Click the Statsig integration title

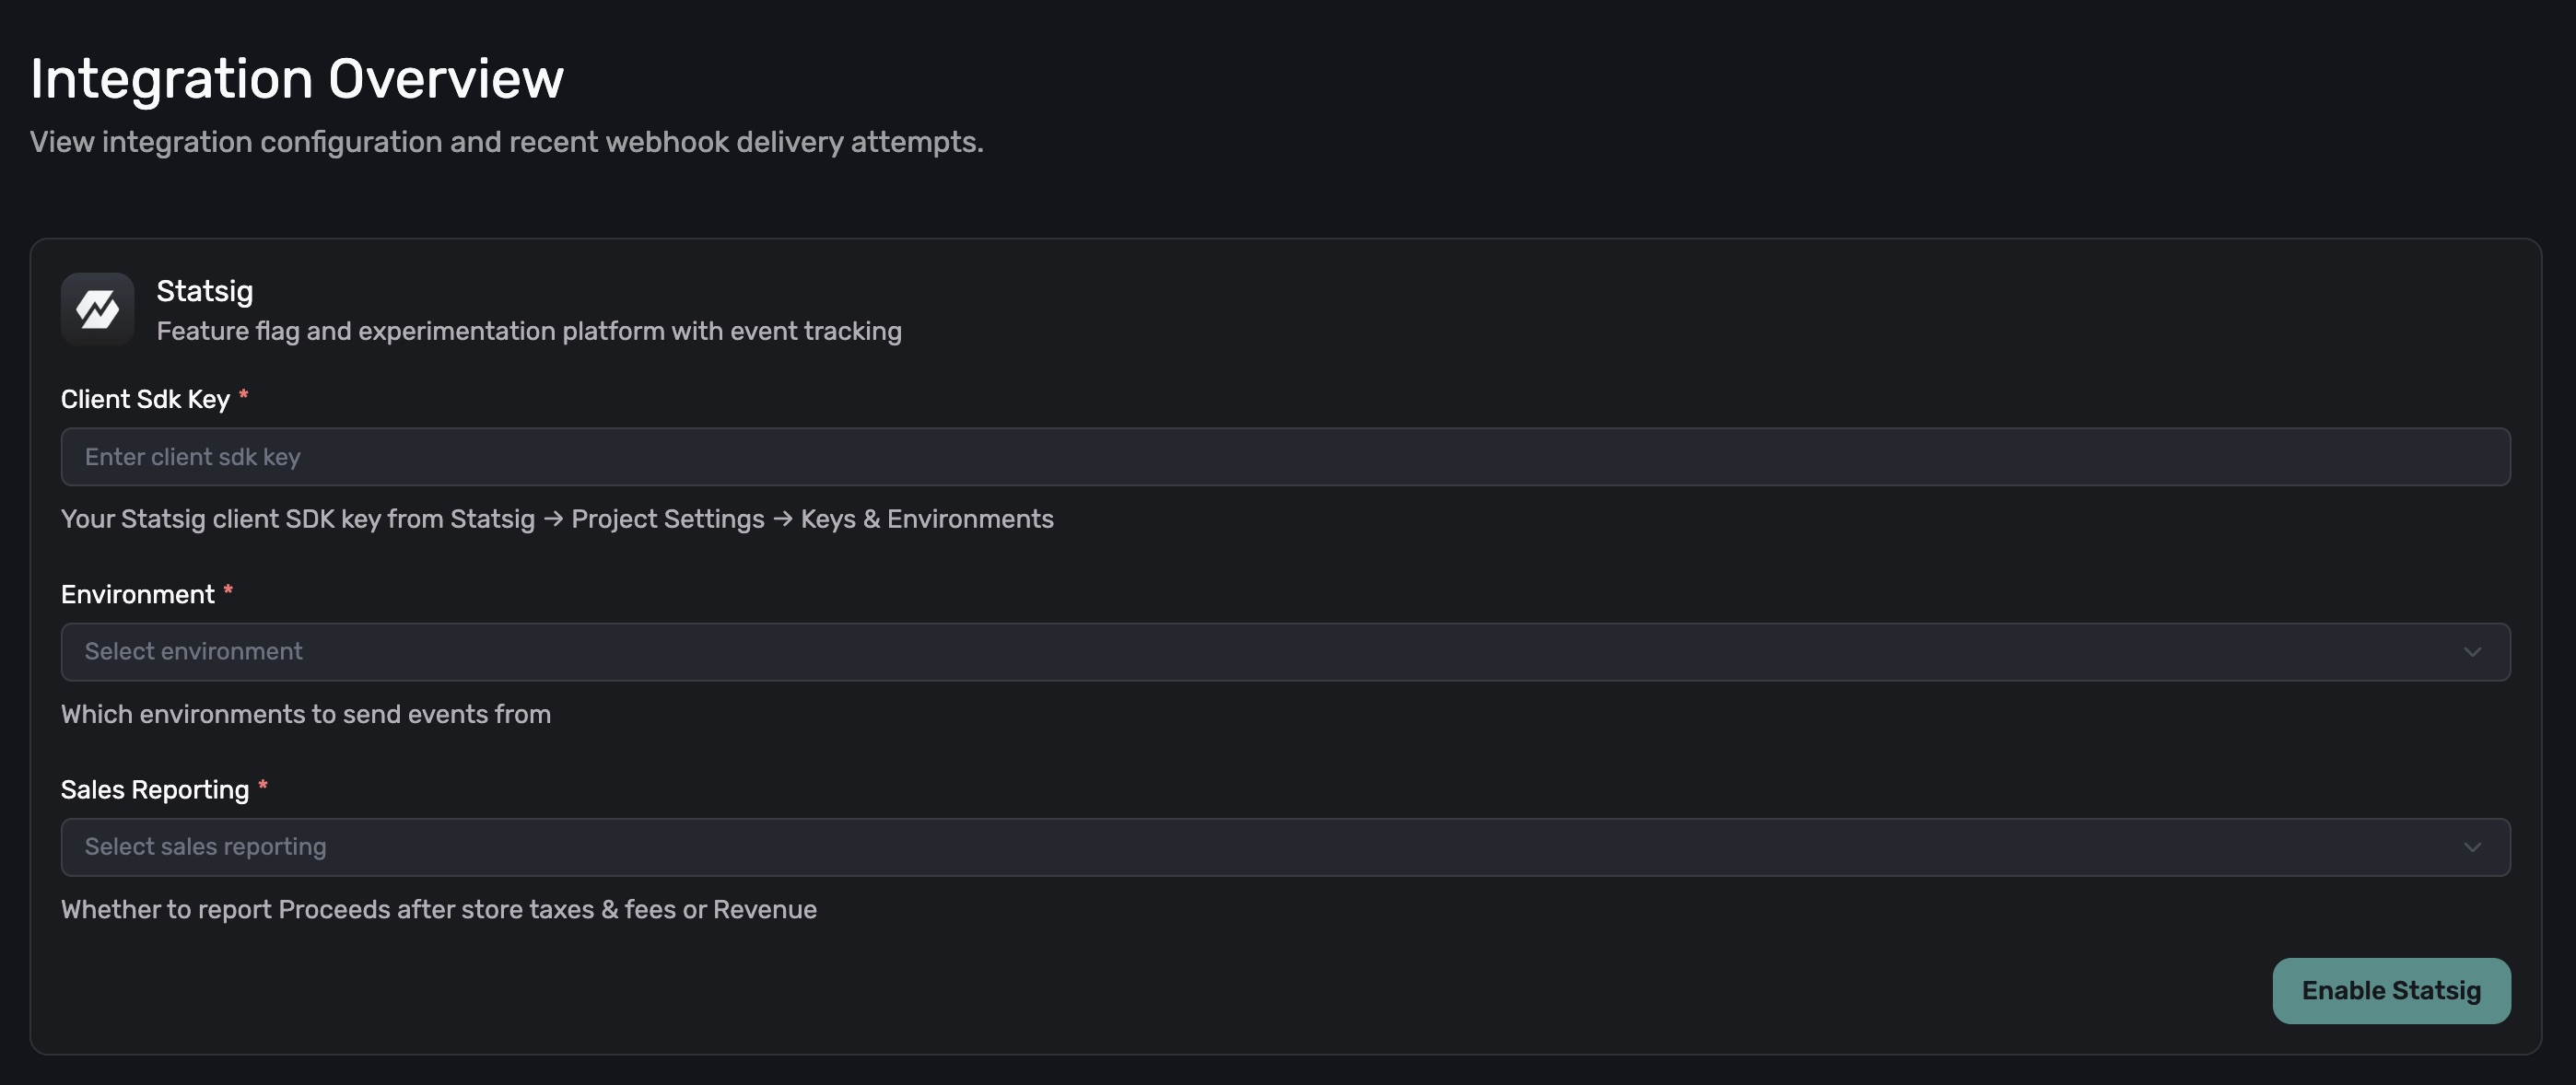coord(204,291)
